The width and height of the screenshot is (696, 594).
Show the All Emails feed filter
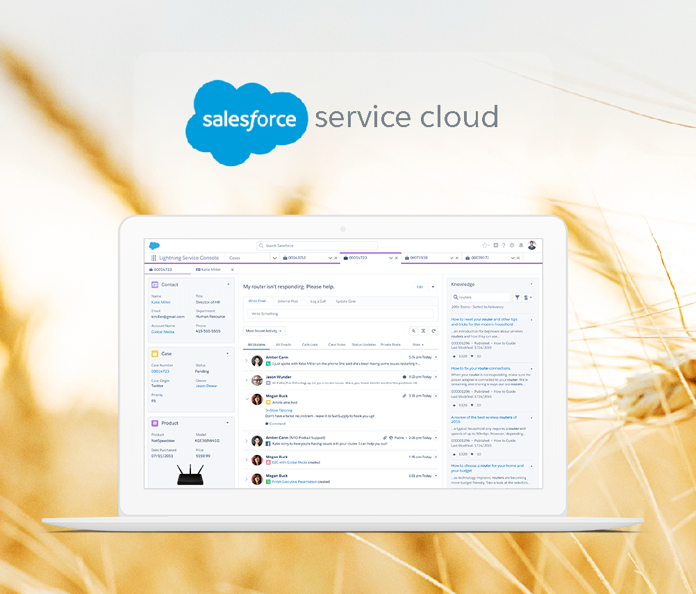click(283, 345)
